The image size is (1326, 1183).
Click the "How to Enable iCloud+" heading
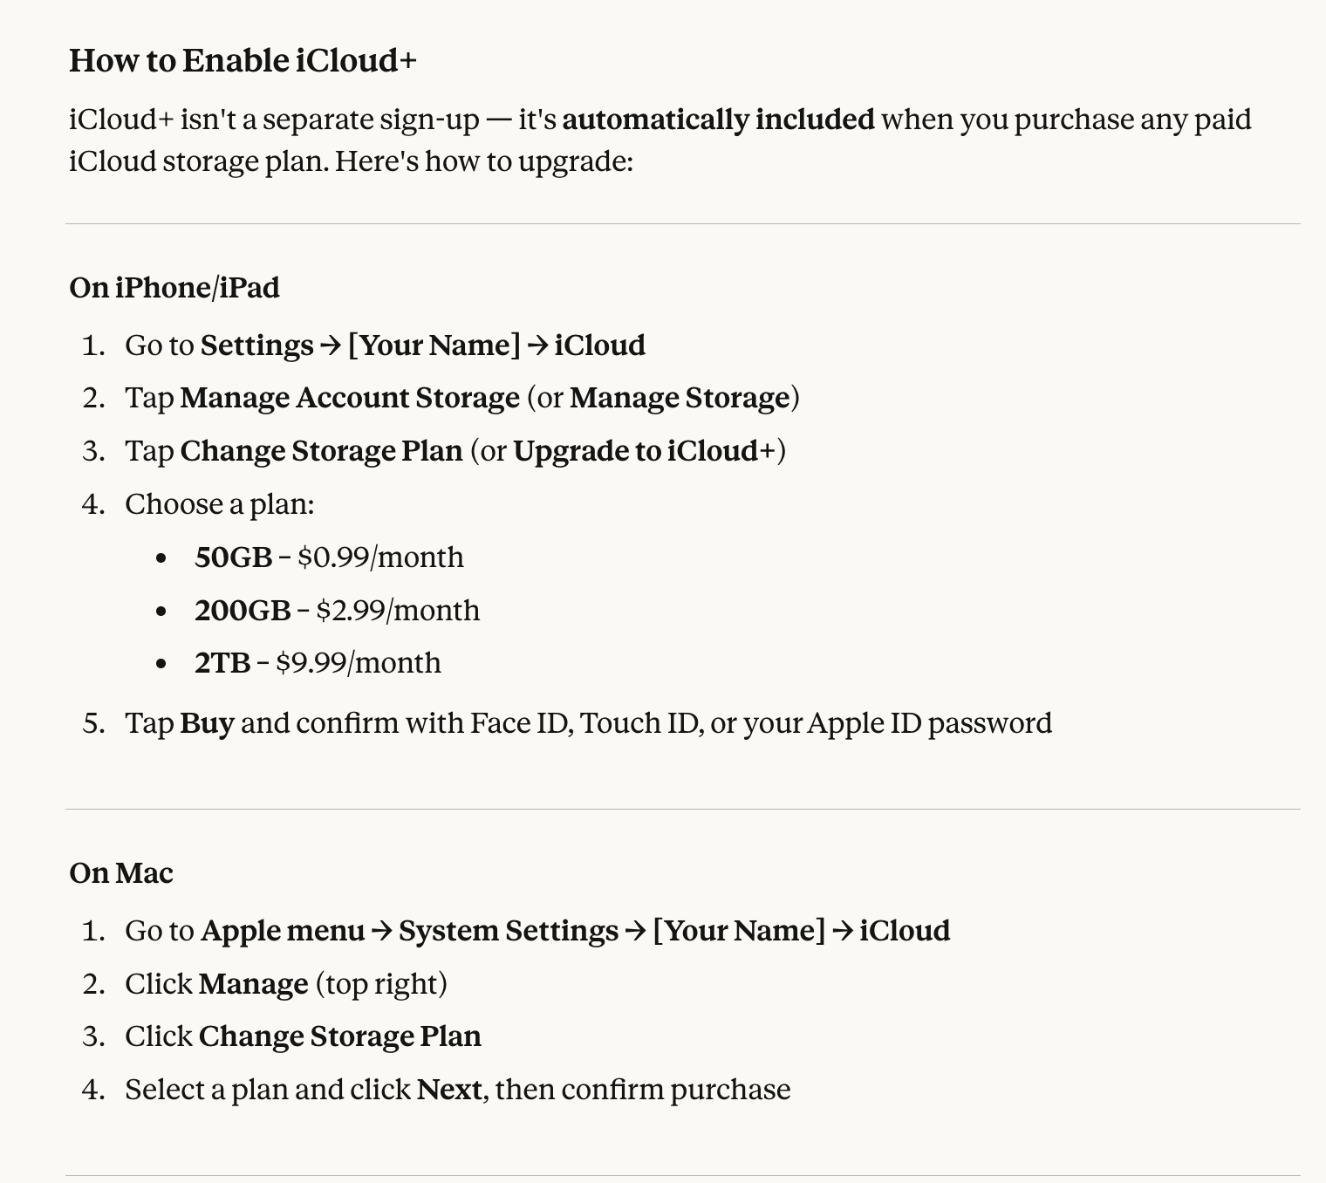[243, 61]
